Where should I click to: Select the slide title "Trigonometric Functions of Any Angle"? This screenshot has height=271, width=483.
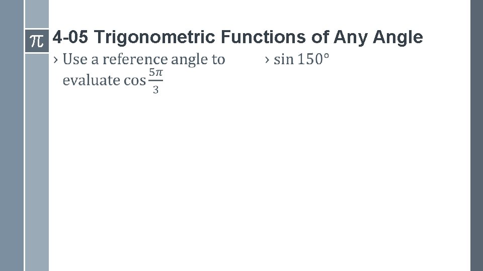(238, 37)
